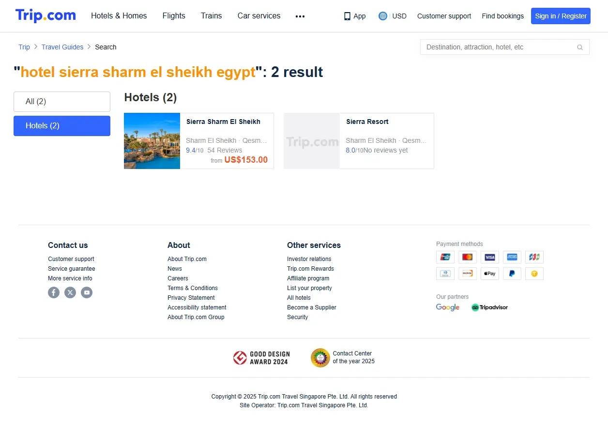
Task: Click the Mastercard payment icon
Action: pyautogui.click(x=468, y=257)
